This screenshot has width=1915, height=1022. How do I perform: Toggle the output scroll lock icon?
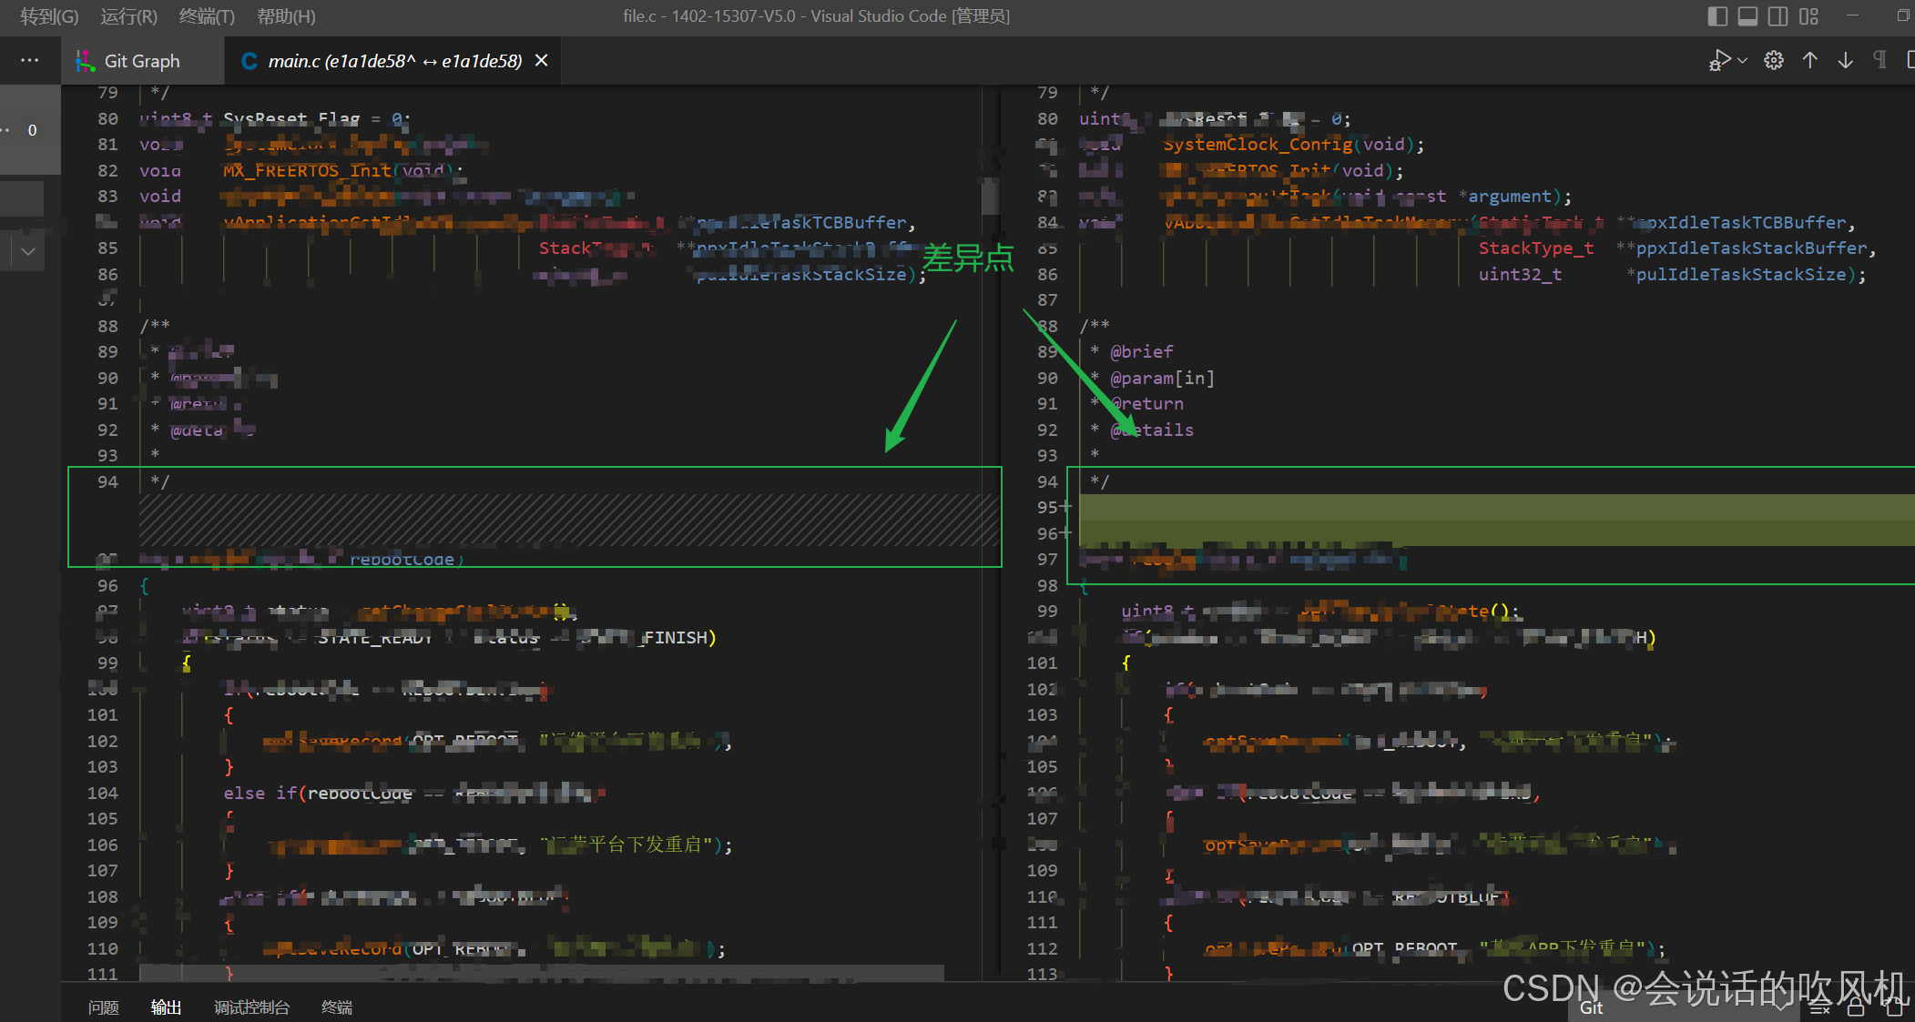1856,1007
